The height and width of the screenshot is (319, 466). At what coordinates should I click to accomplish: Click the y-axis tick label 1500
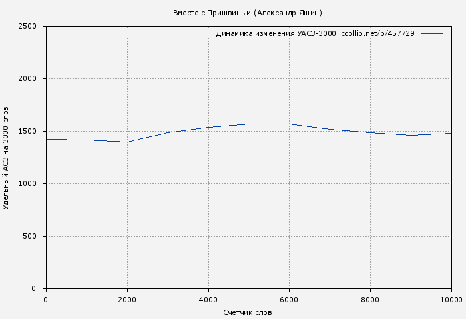tap(31, 132)
